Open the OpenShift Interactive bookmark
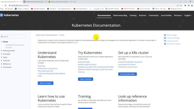Viewport: 194px width, 109px height. tap(112, 9)
